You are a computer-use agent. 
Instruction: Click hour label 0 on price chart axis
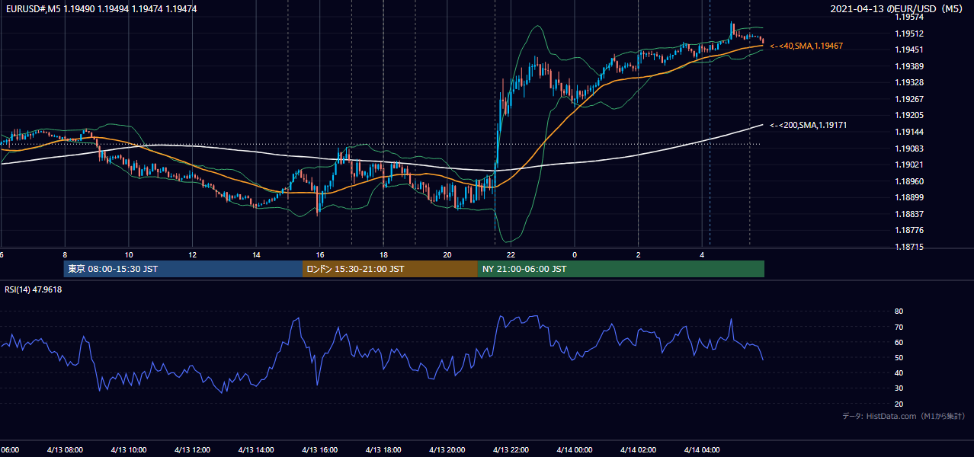[x=575, y=254]
